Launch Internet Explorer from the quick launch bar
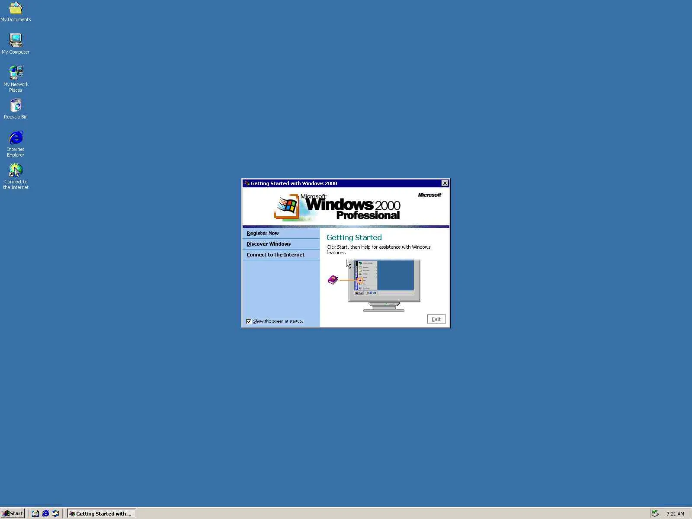Image resolution: width=692 pixels, height=519 pixels. (x=45, y=513)
